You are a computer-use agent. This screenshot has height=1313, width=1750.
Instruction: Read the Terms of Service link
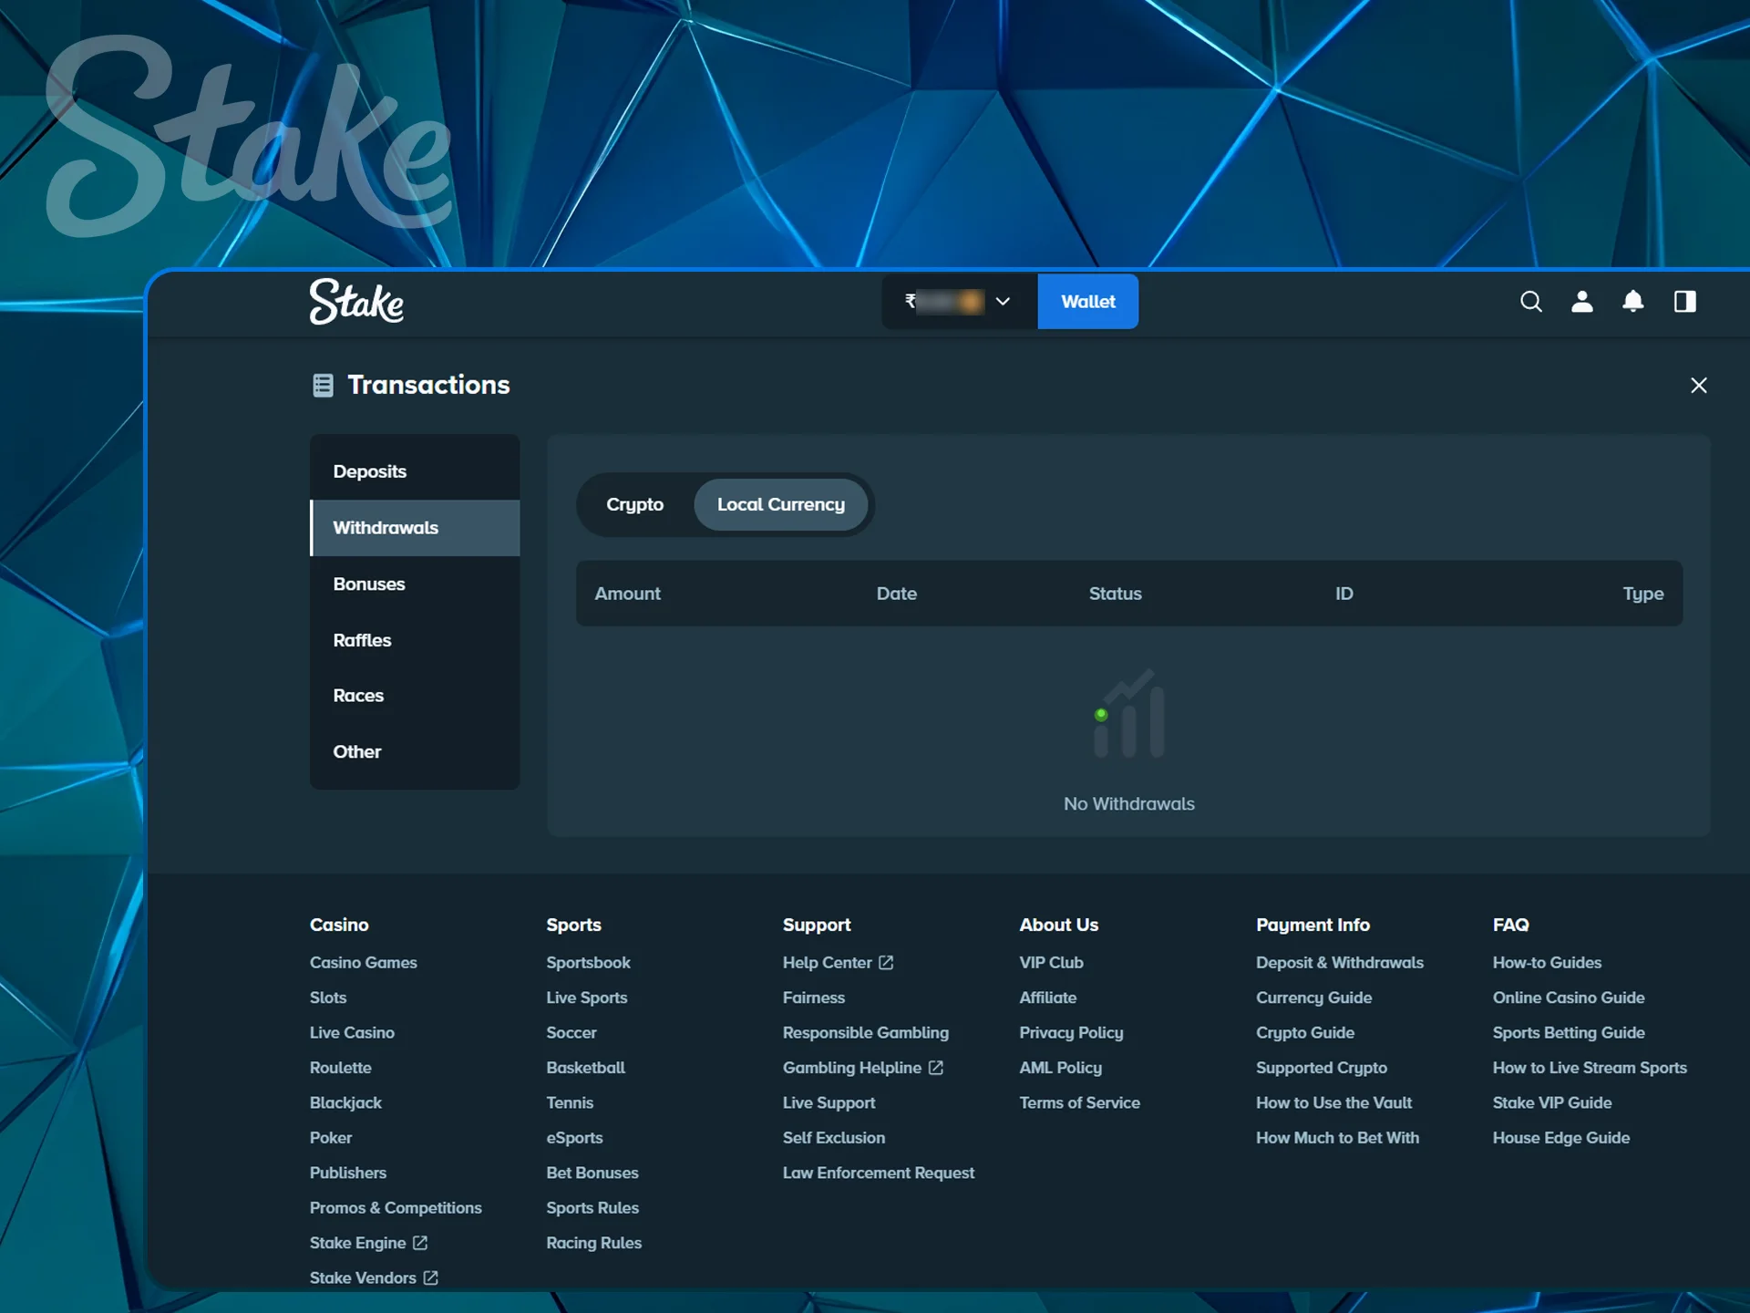pos(1080,1103)
